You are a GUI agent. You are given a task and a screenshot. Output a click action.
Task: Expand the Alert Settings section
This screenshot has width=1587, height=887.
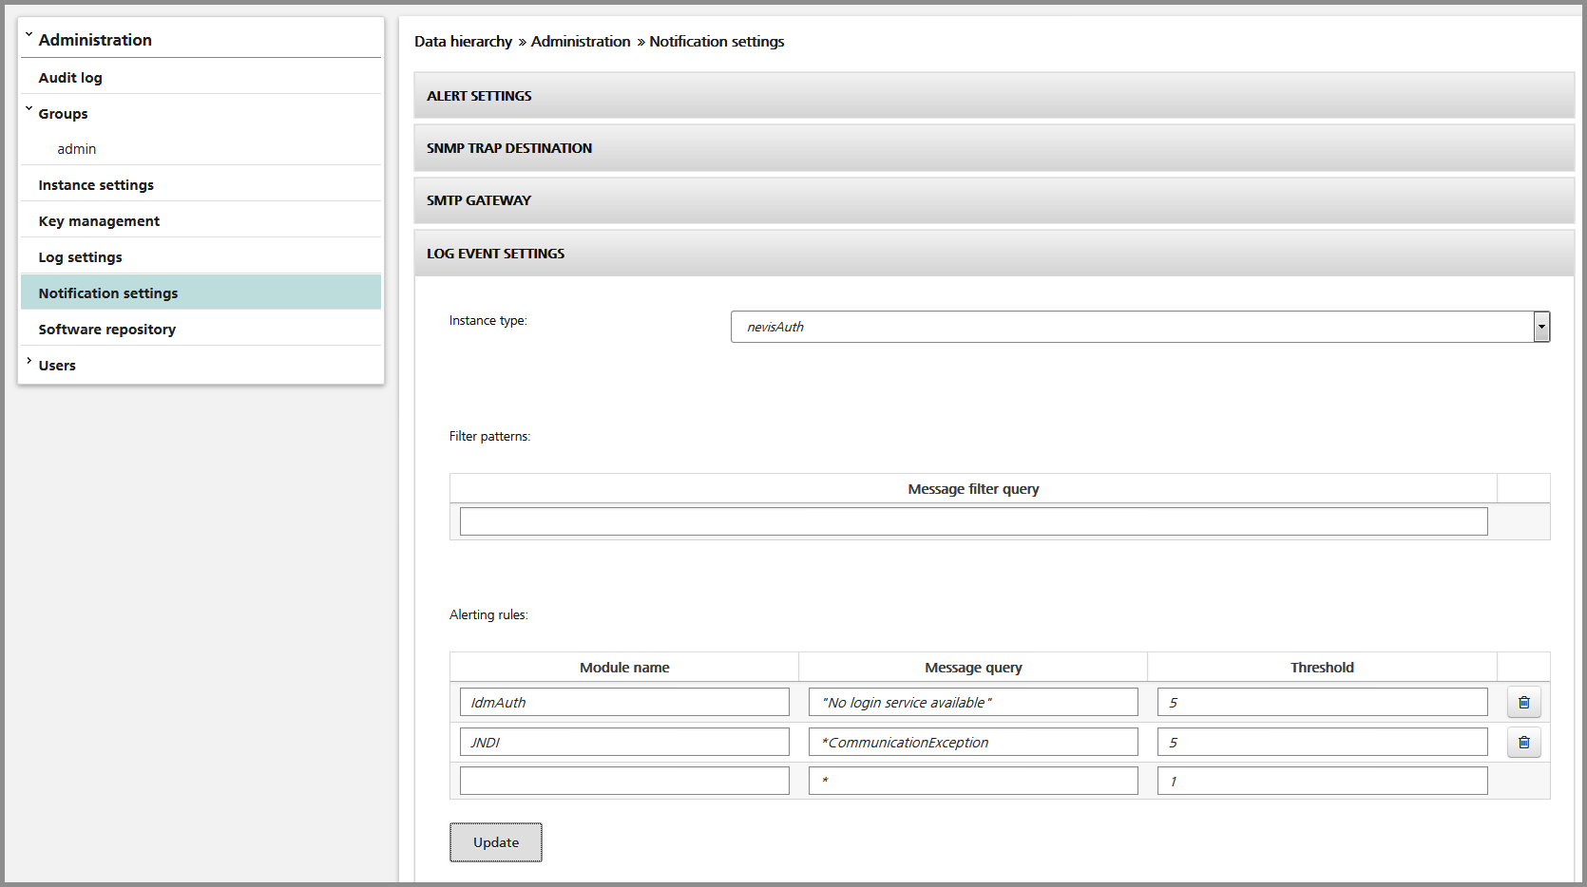[994, 96]
